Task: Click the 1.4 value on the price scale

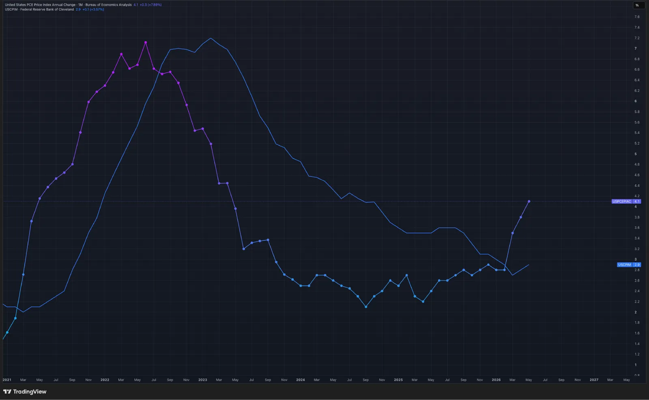Action: coord(637,344)
